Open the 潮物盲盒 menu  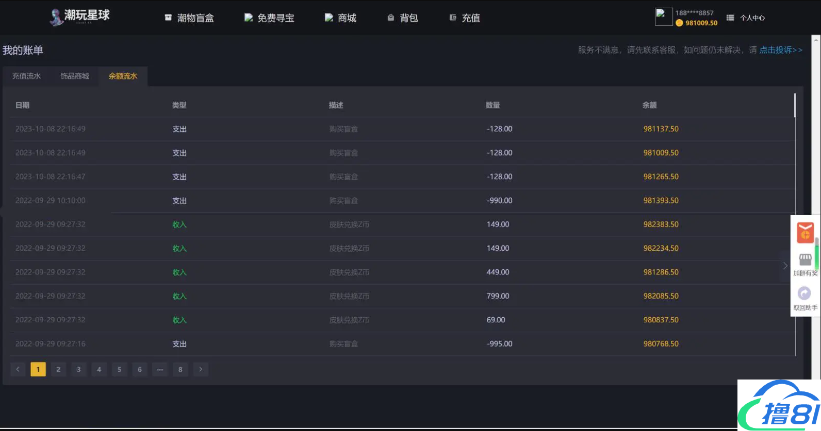click(x=189, y=18)
